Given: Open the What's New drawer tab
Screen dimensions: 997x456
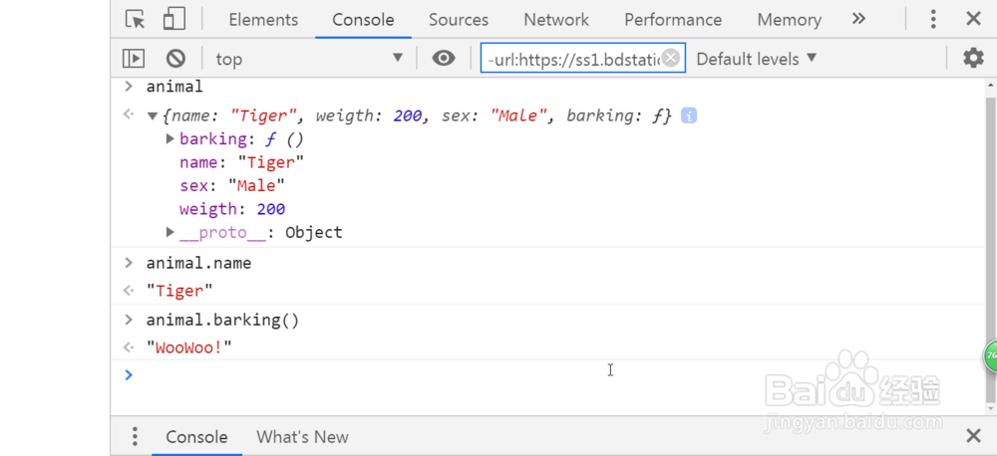Looking at the screenshot, I should tap(302, 437).
